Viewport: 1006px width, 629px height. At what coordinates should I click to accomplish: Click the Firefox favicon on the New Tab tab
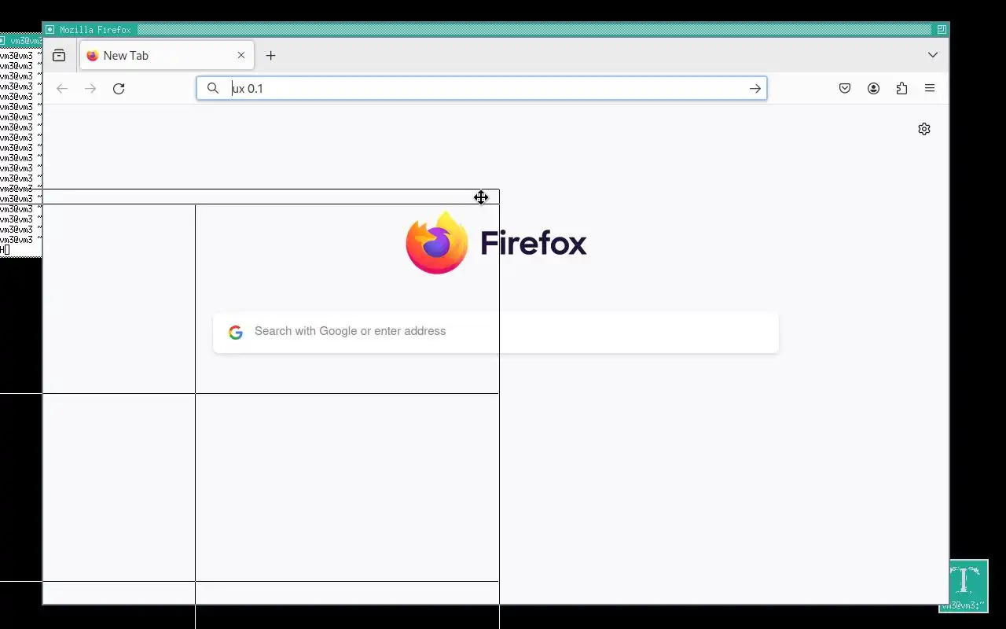coord(93,55)
